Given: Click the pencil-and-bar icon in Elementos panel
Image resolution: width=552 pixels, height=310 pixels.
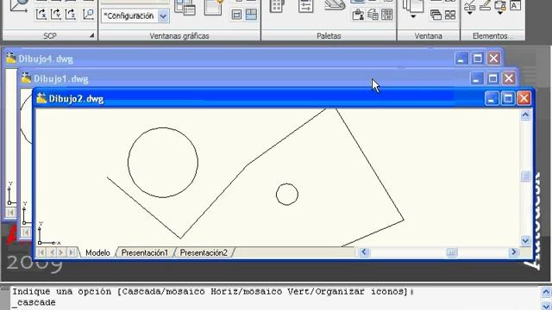Looking at the screenshot, I should pos(485,6).
